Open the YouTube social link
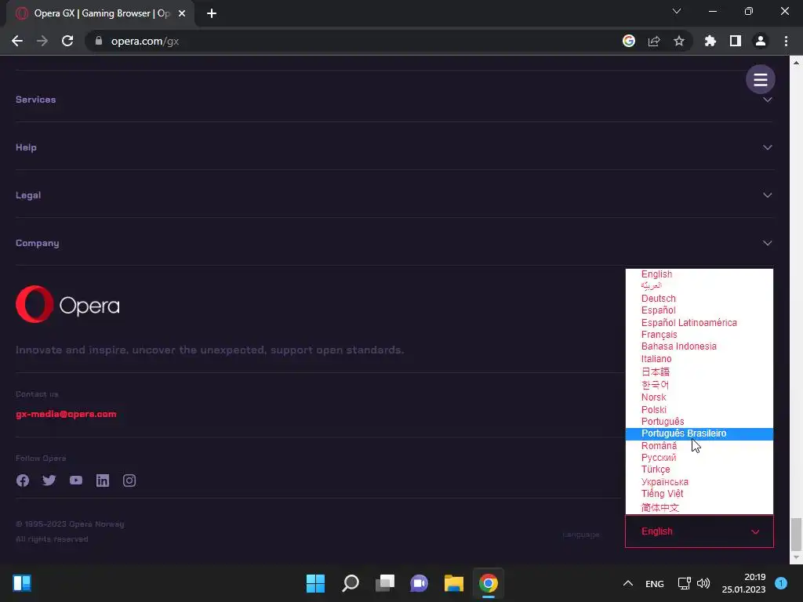The height and width of the screenshot is (602, 803). (x=76, y=481)
